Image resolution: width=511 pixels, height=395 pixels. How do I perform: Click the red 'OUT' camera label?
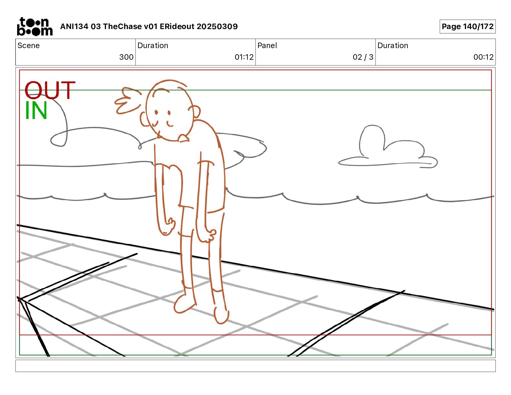click(x=50, y=90)
